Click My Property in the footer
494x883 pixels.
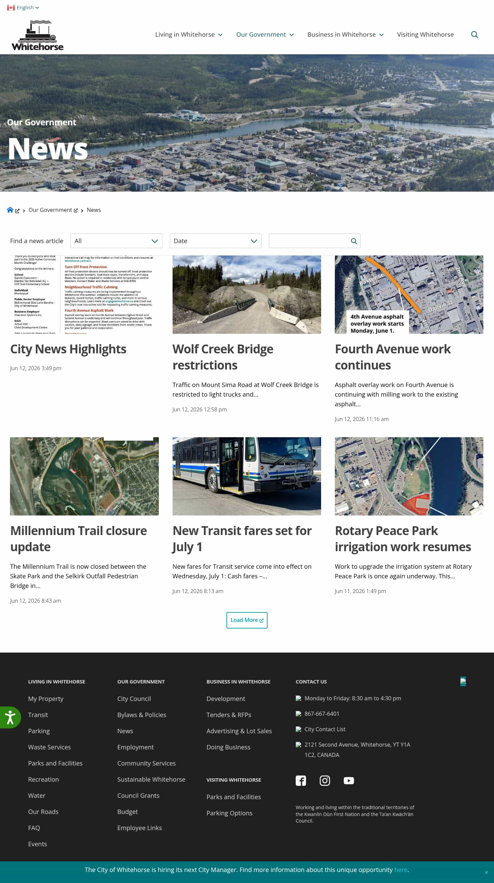46,699
